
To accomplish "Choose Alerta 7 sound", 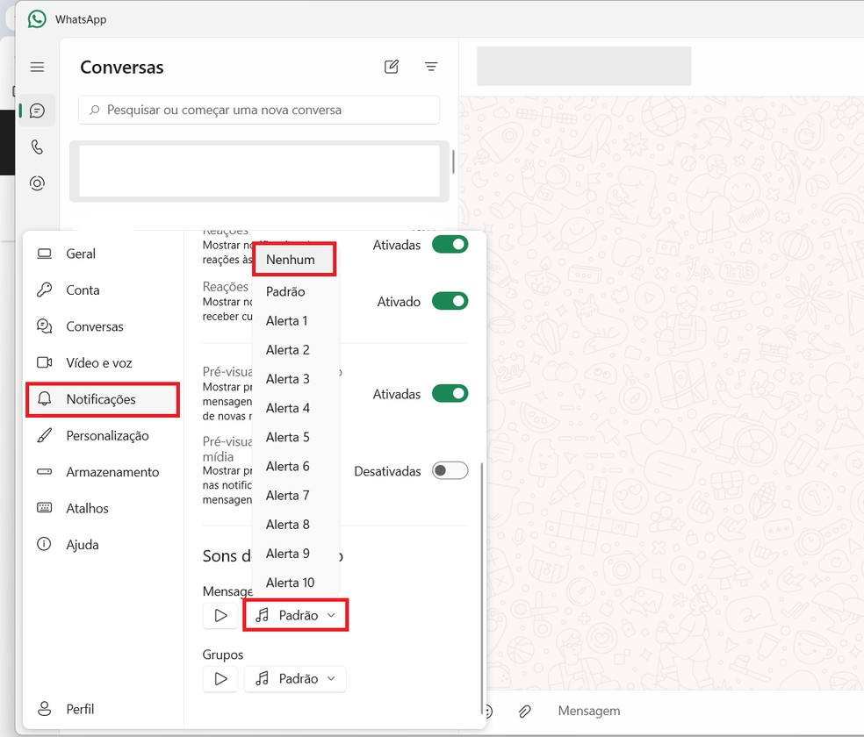I will [295, 496].
